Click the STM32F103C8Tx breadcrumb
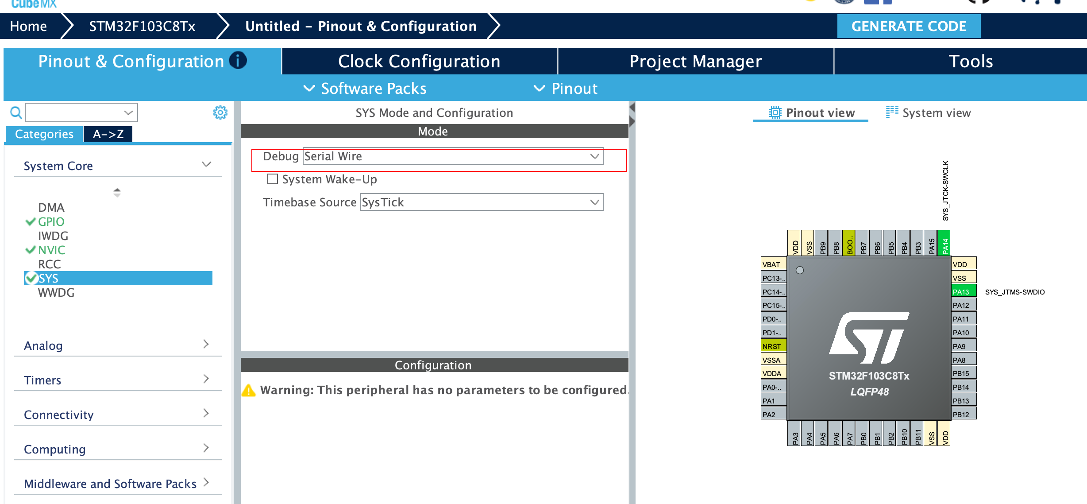Image resolution: width=1087 pixels, height=504 pixels. (142, 26)
